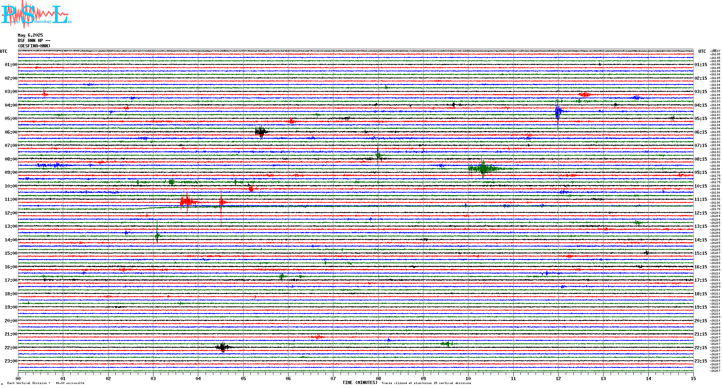Click the 23:00 hour label on left
The width and height of the screenshot is (722, 388).
coord(11,361)
